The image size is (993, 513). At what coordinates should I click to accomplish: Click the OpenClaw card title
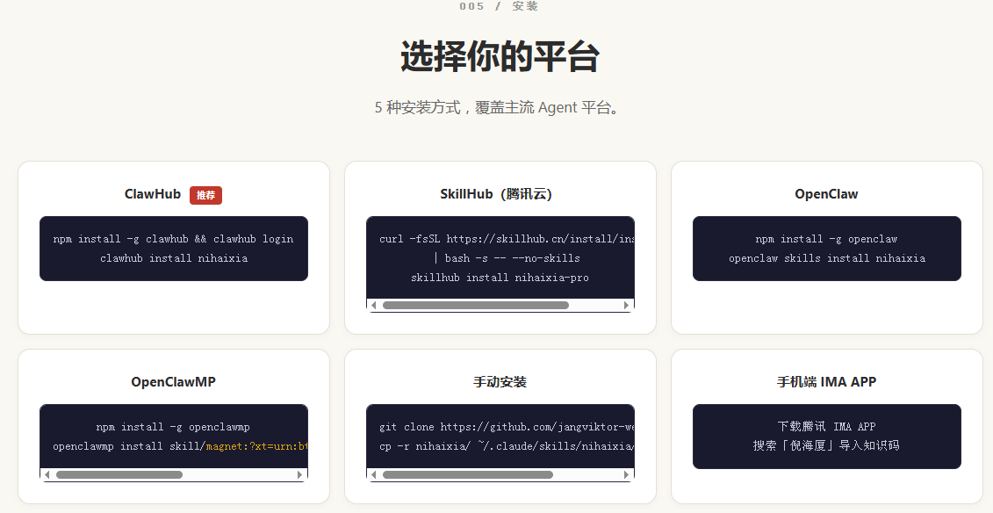[x=826, y=194]
